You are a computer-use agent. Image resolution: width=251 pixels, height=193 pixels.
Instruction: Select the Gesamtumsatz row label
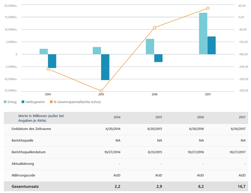coord(25,186)
